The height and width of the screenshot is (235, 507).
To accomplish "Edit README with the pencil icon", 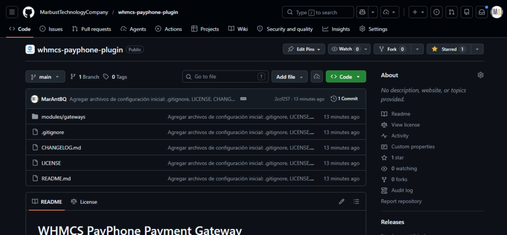I will 342,202.
